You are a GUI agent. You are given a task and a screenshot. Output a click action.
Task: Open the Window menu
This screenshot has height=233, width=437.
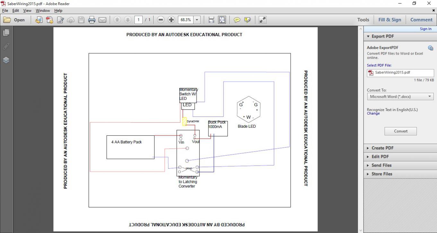(x=43, y=11)
